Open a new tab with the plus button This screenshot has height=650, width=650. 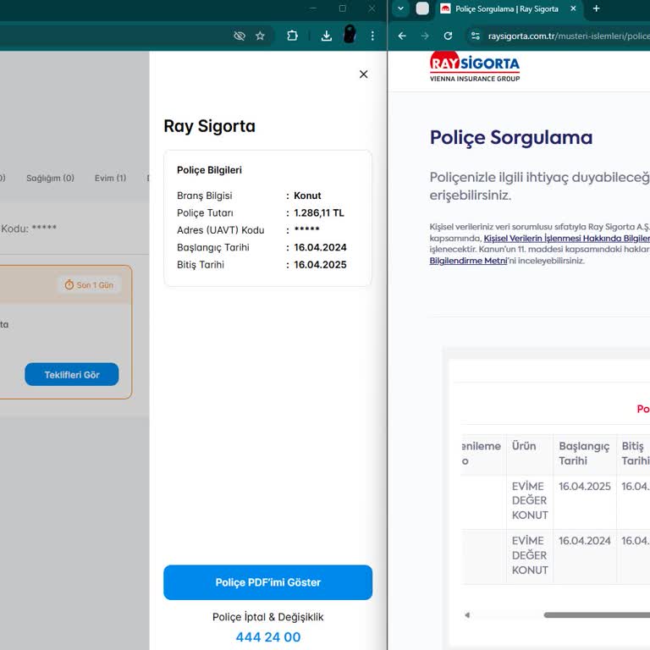tap(596, 8)
